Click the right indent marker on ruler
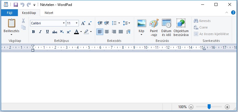 204,48
